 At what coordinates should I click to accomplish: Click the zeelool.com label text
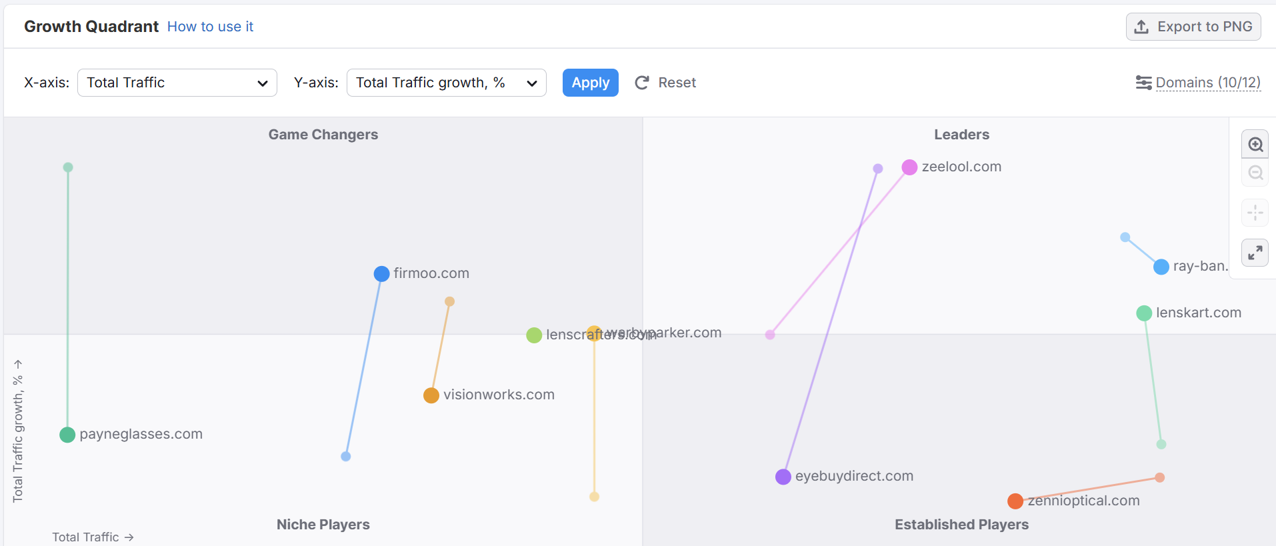point(961,167)
